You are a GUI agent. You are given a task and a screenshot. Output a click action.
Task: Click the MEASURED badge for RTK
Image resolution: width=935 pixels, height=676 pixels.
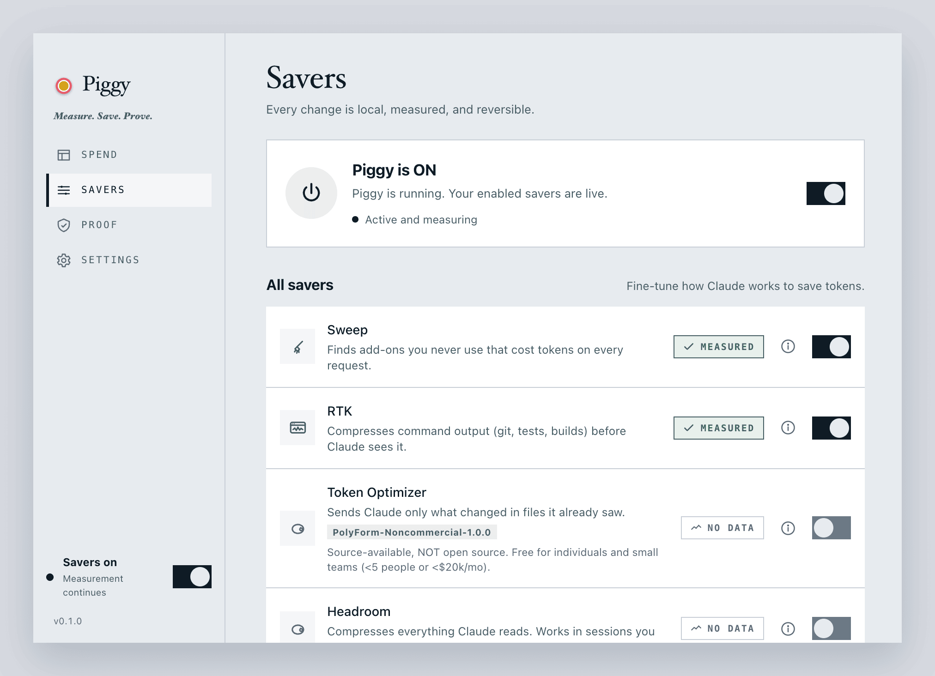[719, 428]
